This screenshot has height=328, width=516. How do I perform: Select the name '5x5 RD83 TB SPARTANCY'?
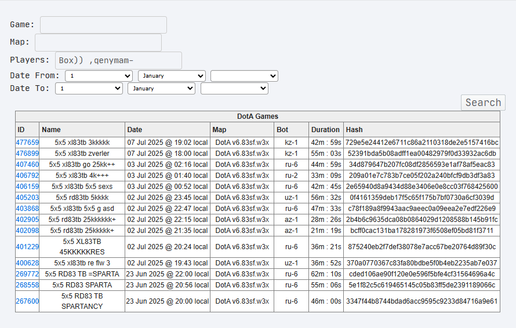(82, 301)
